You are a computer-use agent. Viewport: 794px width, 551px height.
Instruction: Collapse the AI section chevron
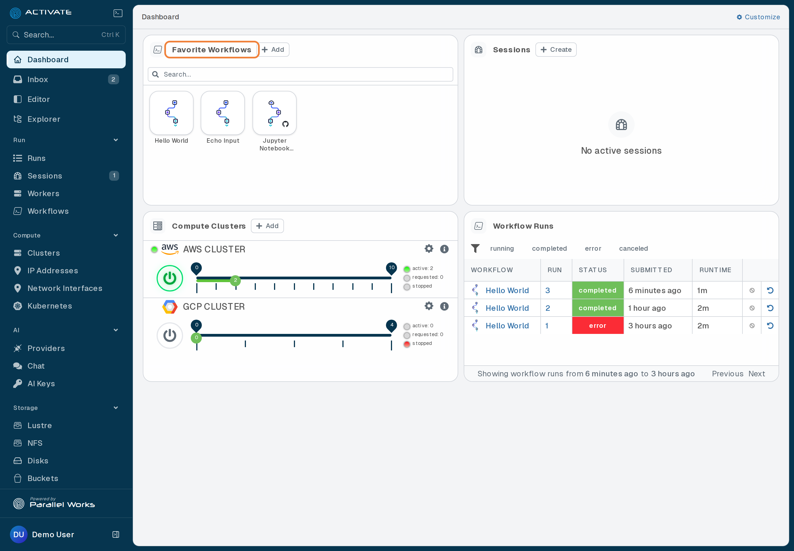pos(116,330)
